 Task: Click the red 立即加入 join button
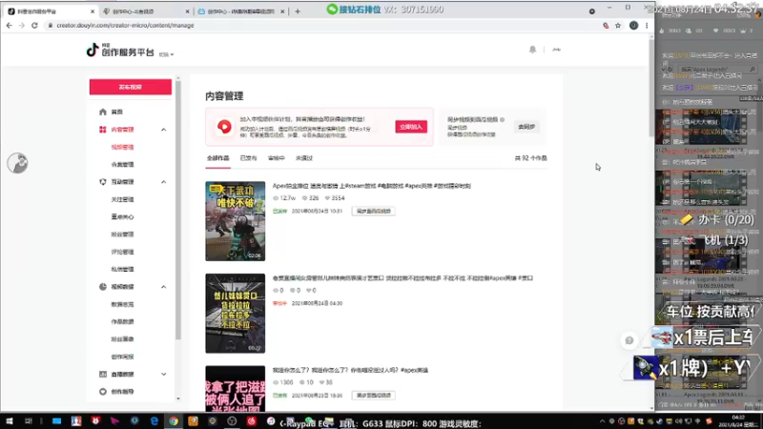(411, 127)
